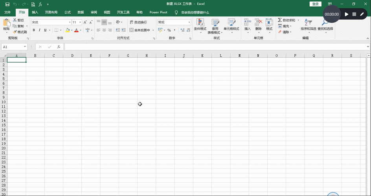This screenshot has height=196, width=371.
Task: Click the fill color bucket icon
Action: [68, 30]
